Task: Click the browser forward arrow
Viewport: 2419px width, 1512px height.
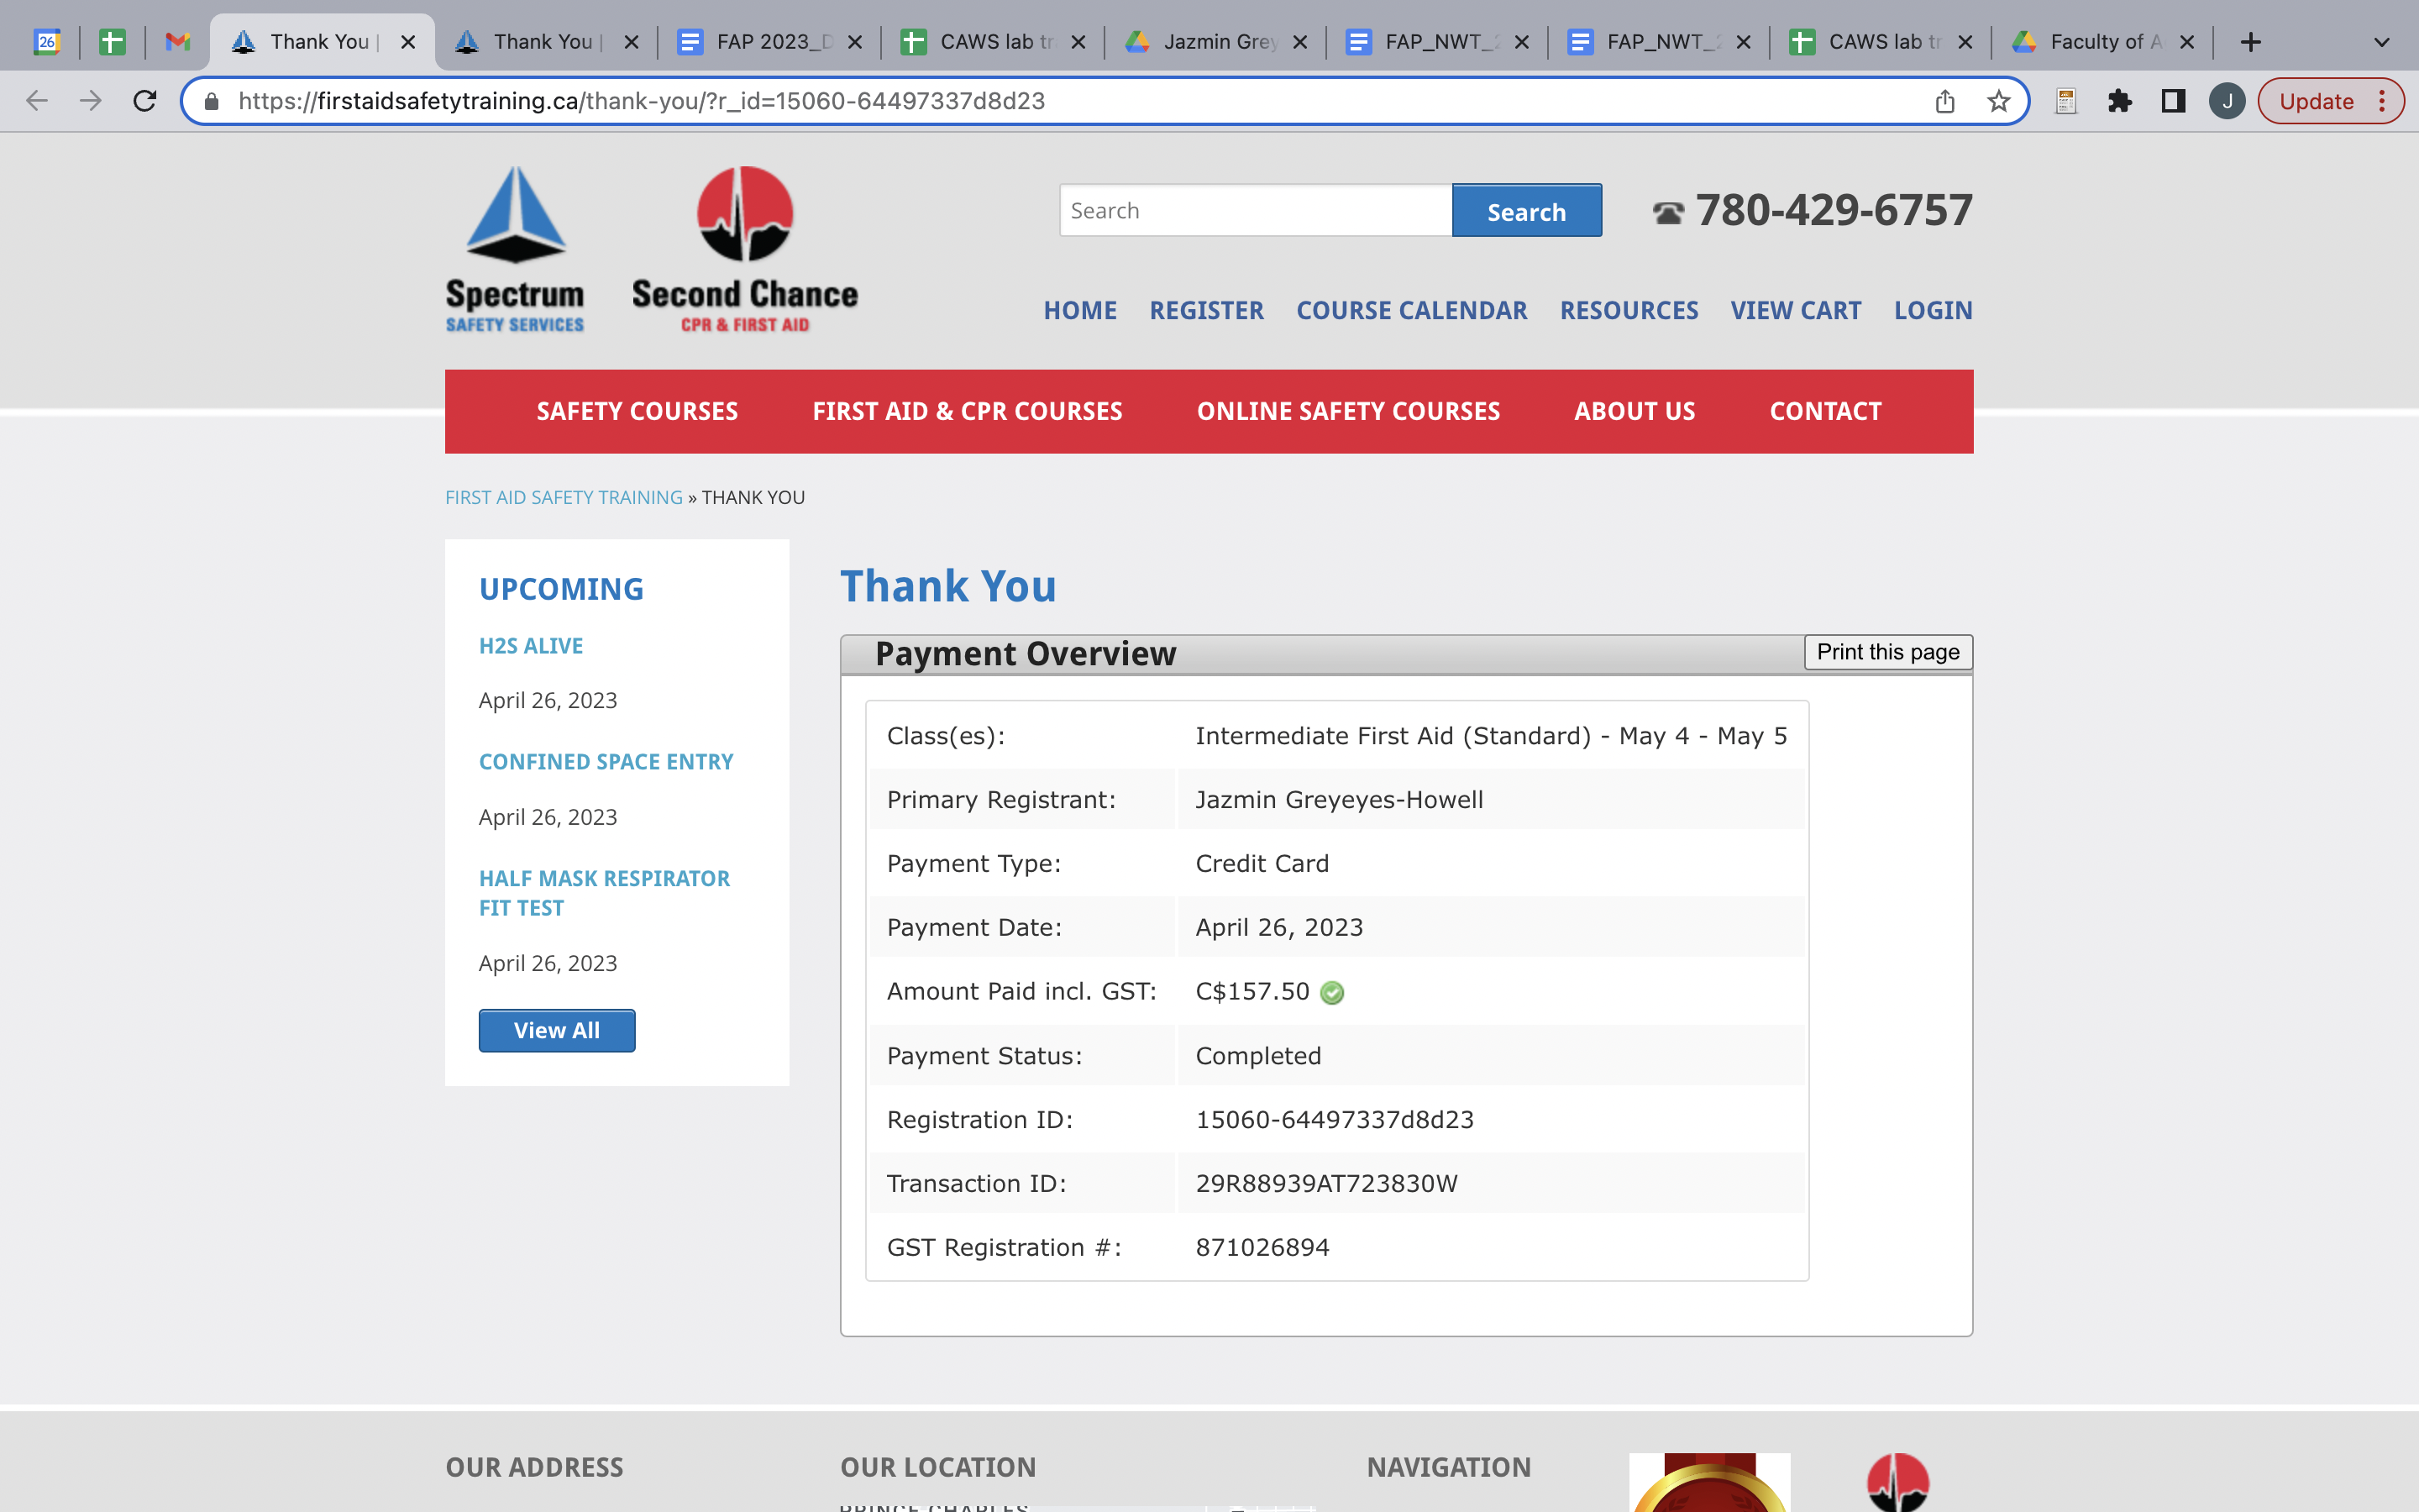Action: point(91,101)
